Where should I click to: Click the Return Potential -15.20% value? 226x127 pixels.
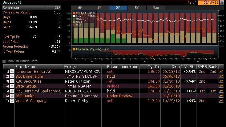54,47
